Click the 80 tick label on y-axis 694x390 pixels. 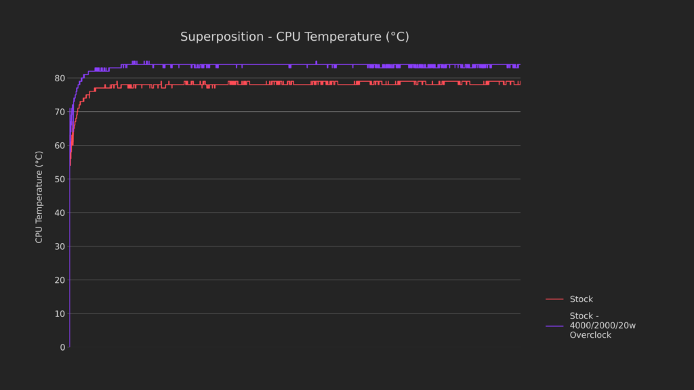(60, 79)
